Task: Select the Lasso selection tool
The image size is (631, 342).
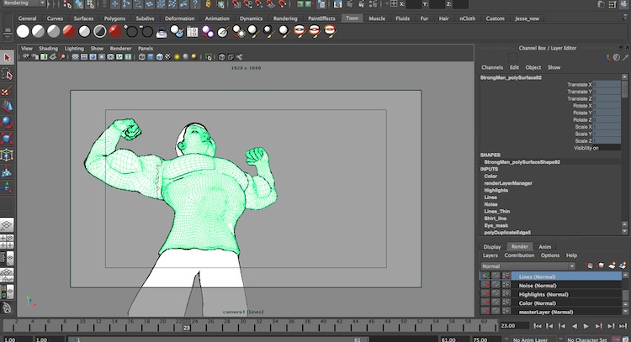Action: click(8, 75)
